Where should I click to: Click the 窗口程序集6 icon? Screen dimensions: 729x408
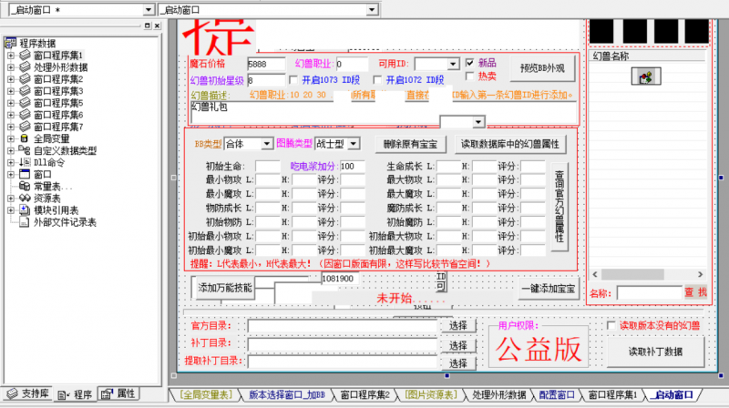click(x=25, y=115)
